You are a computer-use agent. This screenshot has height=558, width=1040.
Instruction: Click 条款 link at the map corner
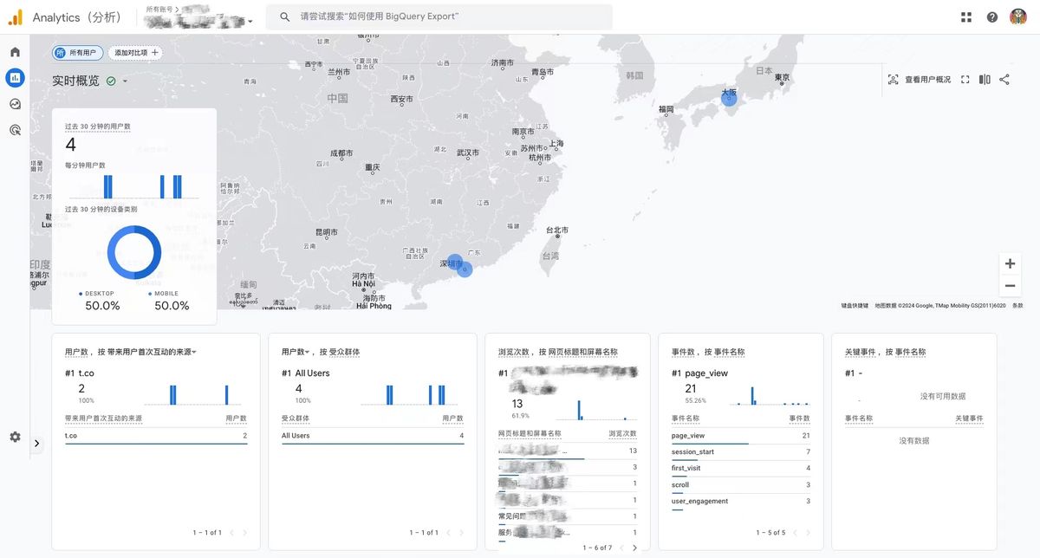(x=1017, y=305)
